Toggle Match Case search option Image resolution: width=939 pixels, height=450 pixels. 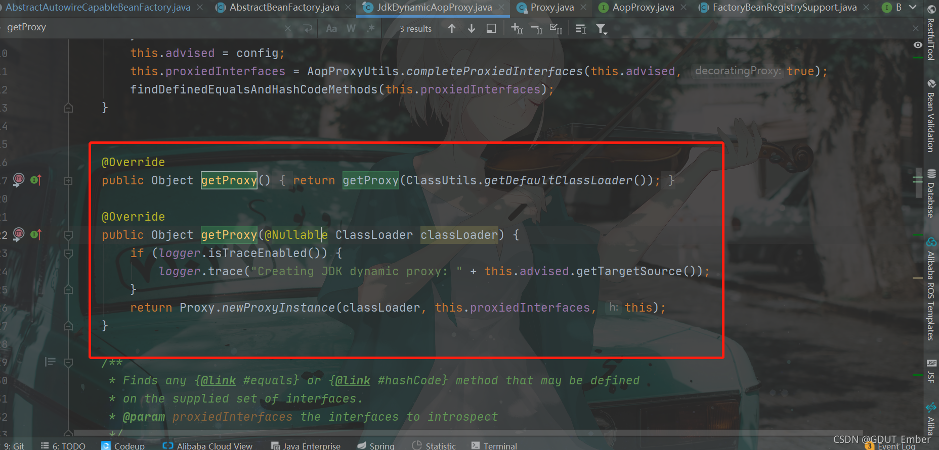tap(331, 29)
